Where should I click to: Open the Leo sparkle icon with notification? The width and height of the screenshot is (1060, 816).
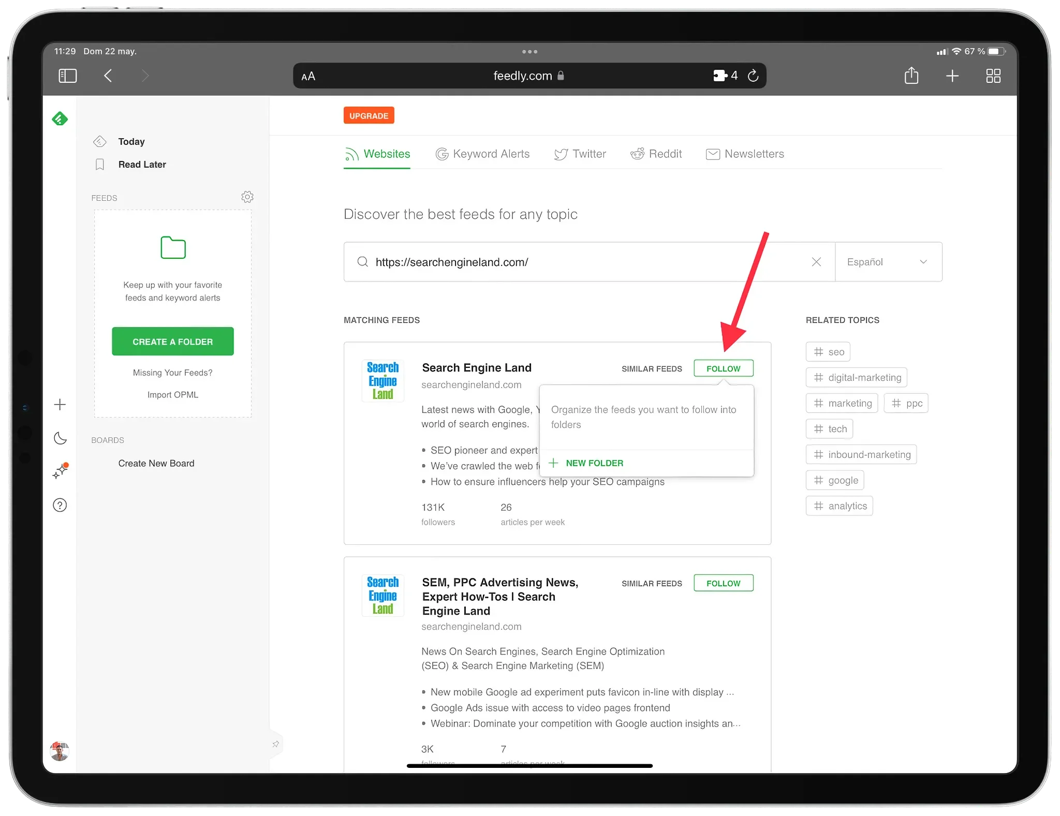pyautogui.click(x=61, y=471)
